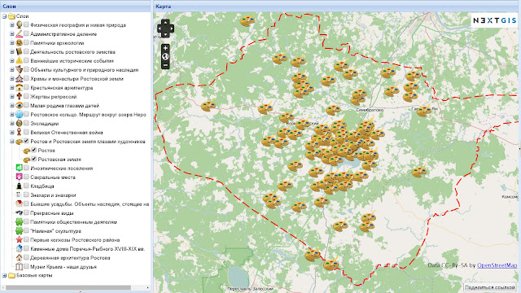
Task: Select the Карта panel header tab
Action: tap(163, 7)
